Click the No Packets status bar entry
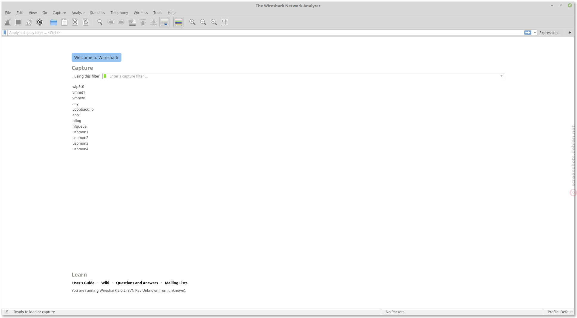 pos(395,312)
